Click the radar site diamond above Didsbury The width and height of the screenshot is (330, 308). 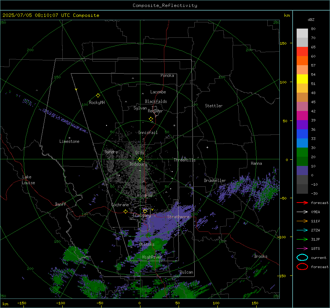(x=140, y=160)
